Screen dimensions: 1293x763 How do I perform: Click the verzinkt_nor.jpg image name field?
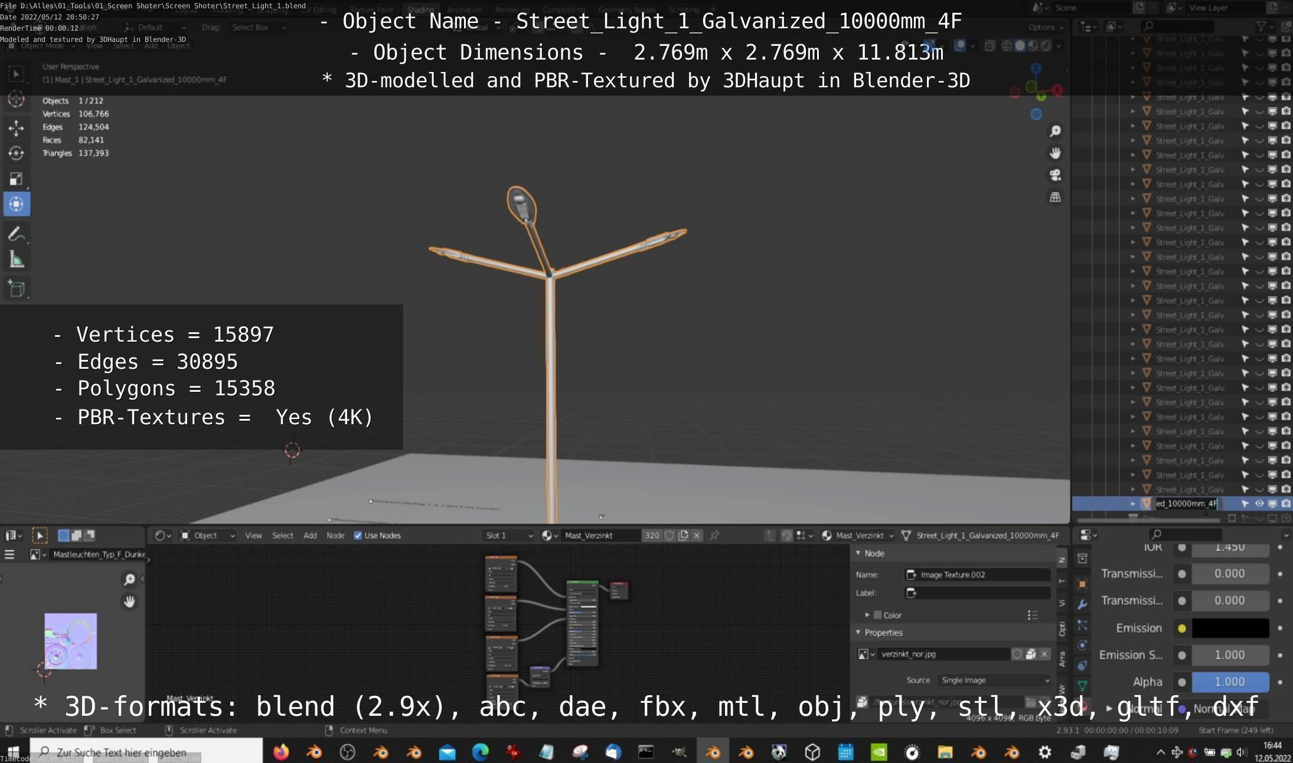click(943, 654)
